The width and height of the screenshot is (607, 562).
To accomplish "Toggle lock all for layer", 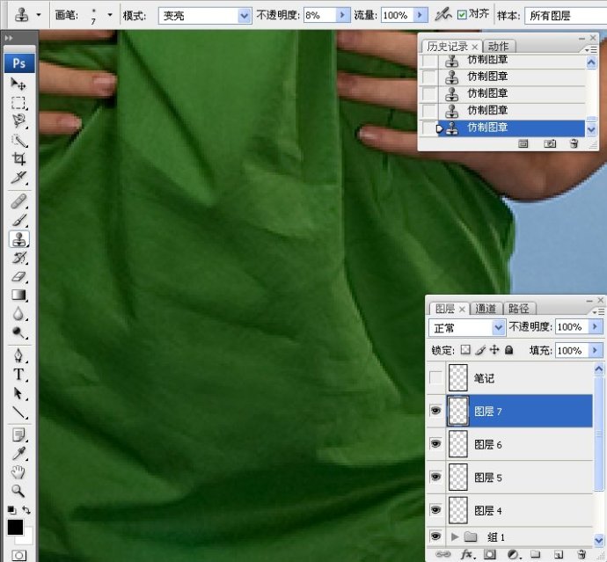I will click(x=509, y=350).
